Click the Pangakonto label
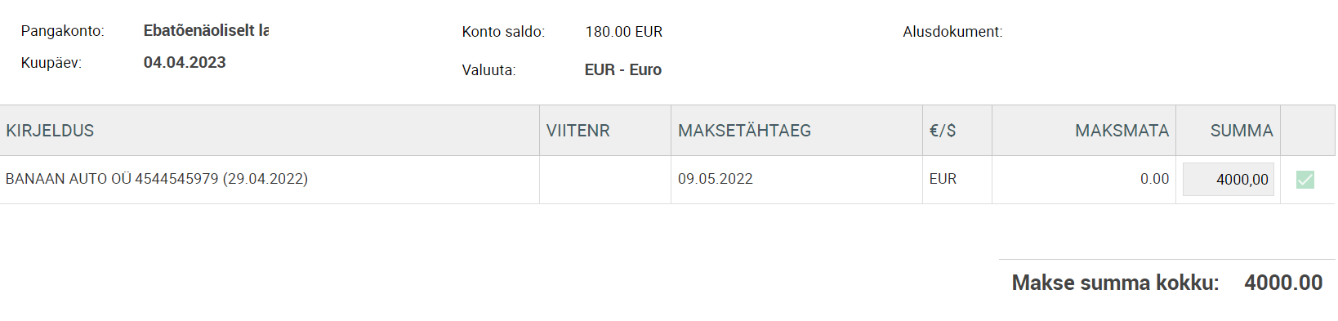 pos(63,31)
